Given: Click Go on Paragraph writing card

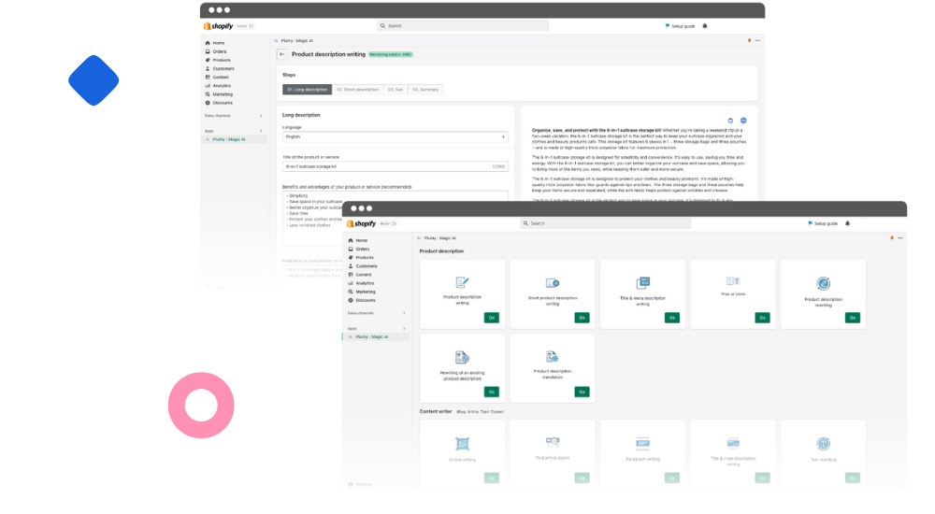Looking at the screenshot, I should tap(672, 478).
